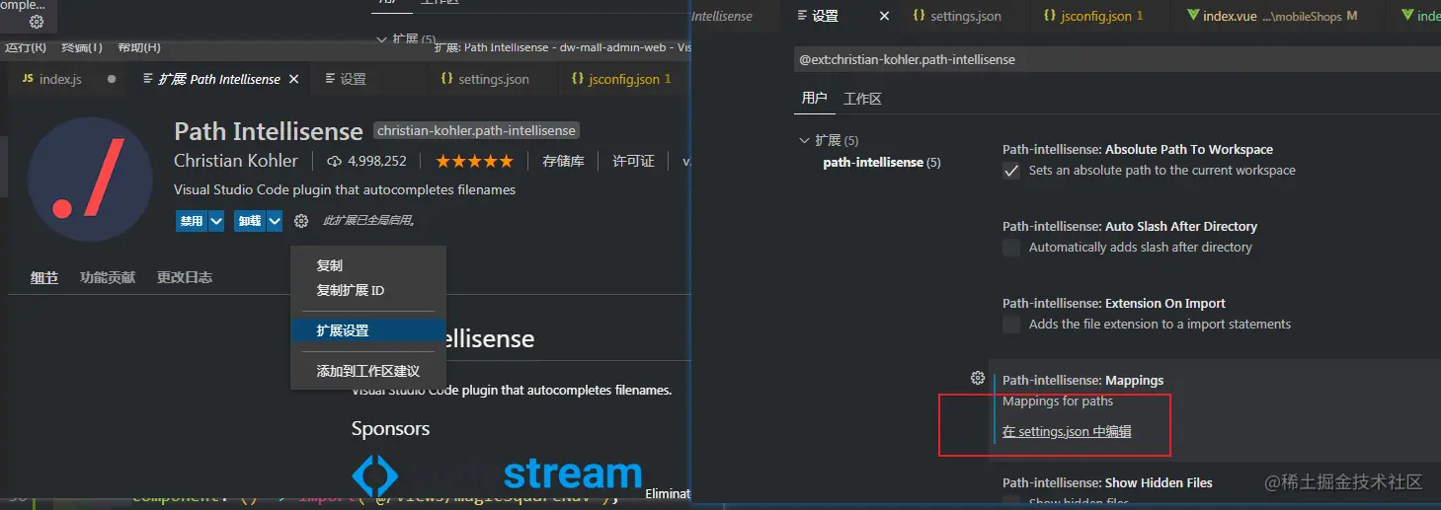1441x510 pixels.
Task: Select path-intellisense (5) in settings tree
Action: (881, 162)
